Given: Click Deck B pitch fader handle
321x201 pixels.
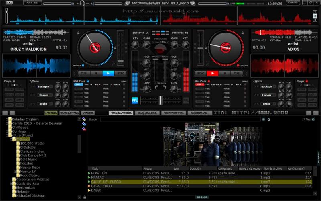Looking at the screenshot, I should (200, 48).
